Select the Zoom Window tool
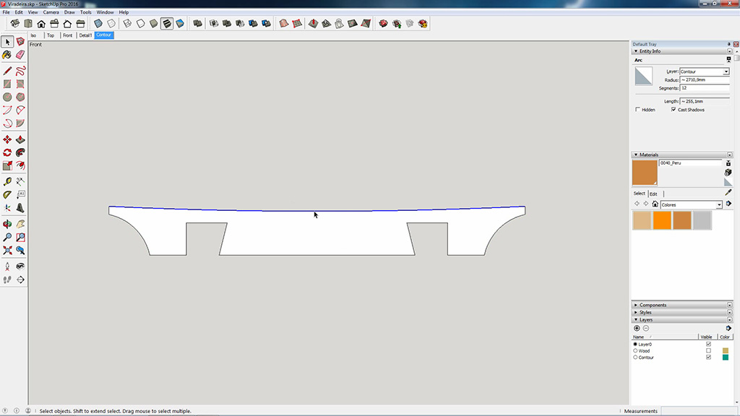 click(20, 237)
